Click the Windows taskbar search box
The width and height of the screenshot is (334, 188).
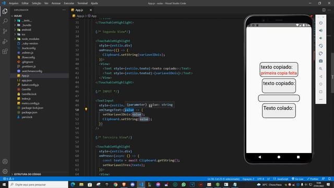[38, 184]
